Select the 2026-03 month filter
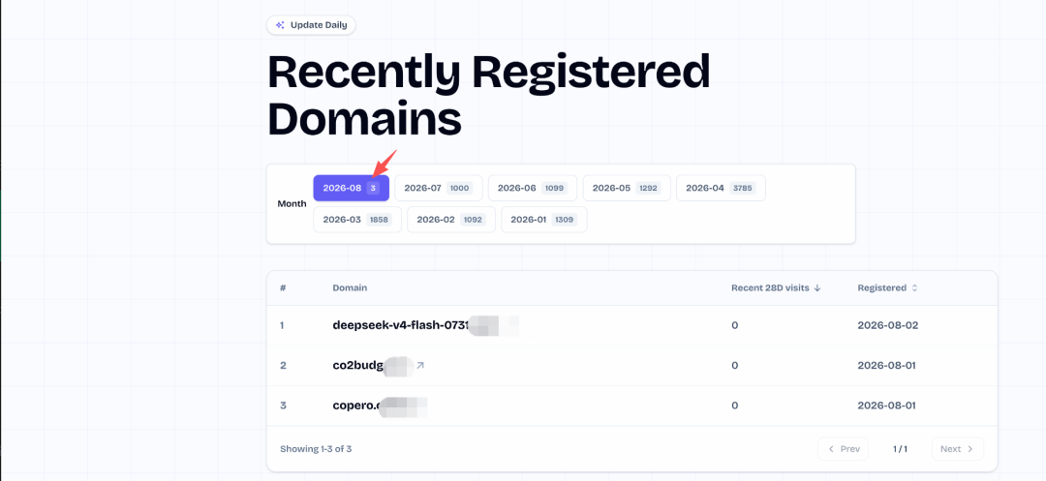 coord(356,219)
